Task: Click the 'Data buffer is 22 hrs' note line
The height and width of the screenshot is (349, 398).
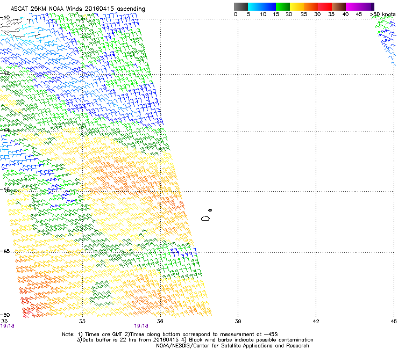Action: [195, 340]
